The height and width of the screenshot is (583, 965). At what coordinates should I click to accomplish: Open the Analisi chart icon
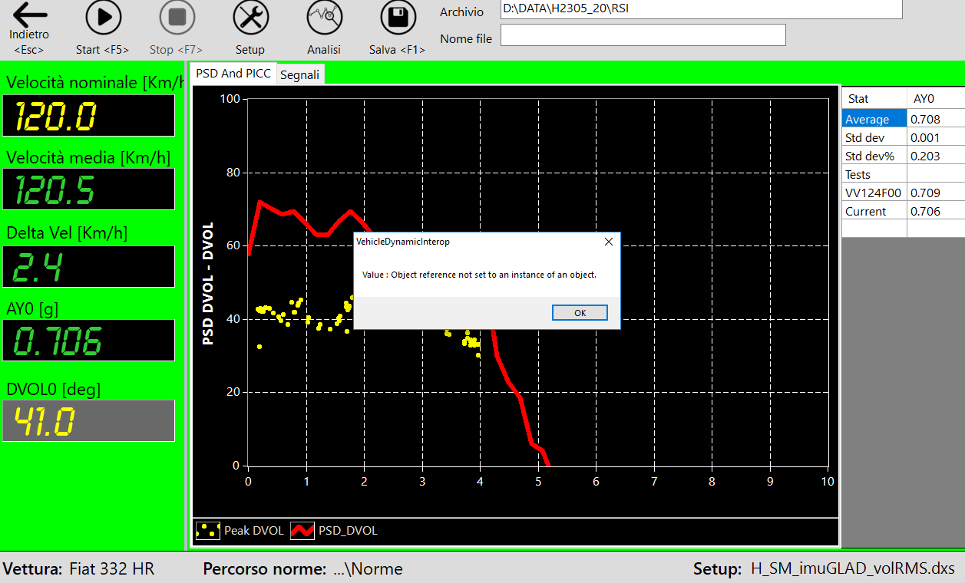(324, 18)
